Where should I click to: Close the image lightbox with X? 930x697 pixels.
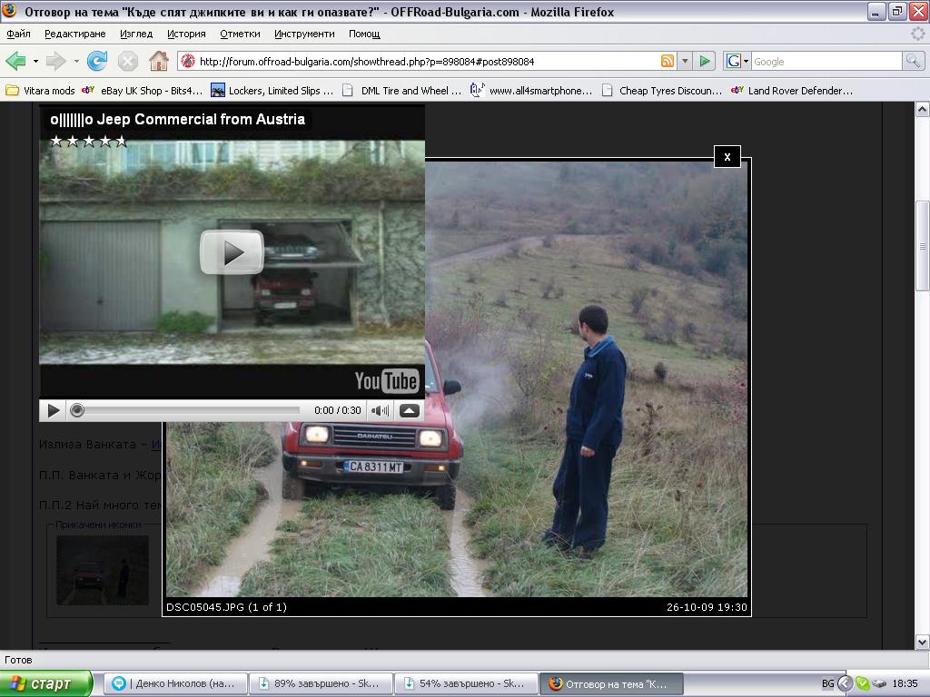point(727,157)
